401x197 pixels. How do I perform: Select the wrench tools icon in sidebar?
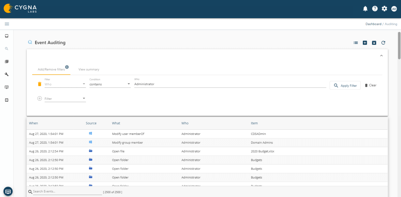6,74
